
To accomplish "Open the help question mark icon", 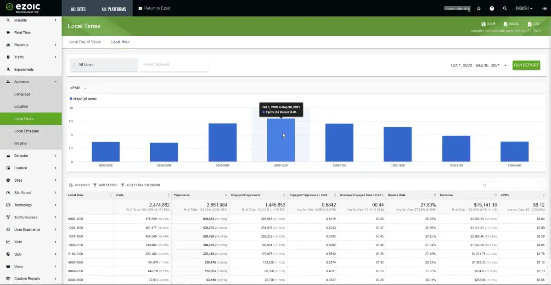I will [492, 8].
